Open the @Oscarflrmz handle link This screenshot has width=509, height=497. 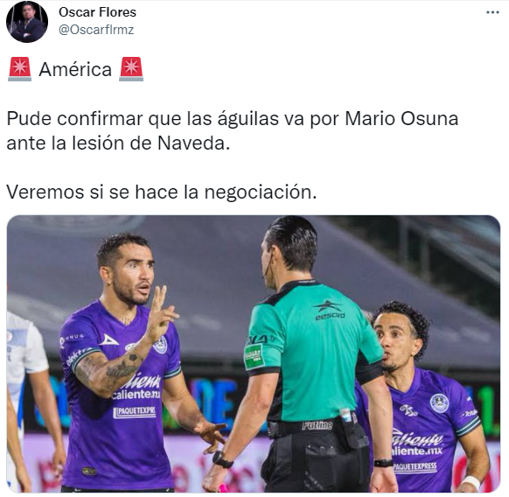(96, 30)
